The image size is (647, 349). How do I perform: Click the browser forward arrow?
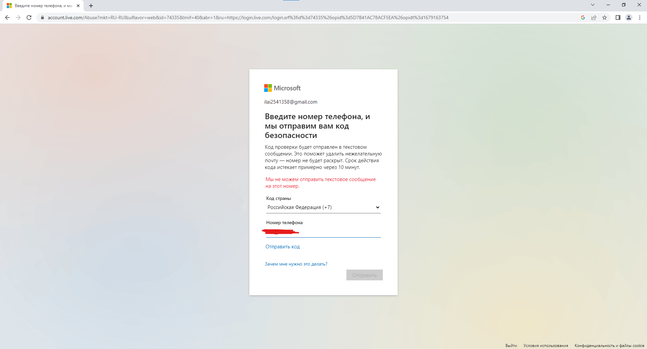(x=18, y=18)
